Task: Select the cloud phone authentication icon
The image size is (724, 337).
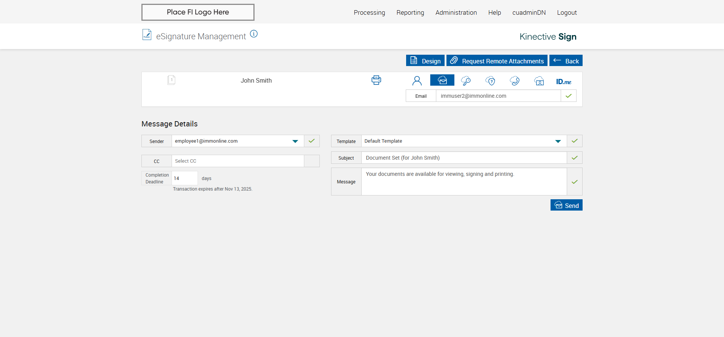Action: click(514, 81)
